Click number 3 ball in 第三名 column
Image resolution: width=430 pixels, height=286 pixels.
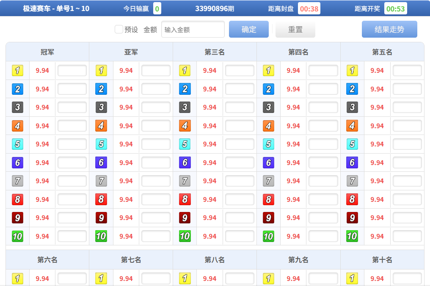click(x=185, y=107)
